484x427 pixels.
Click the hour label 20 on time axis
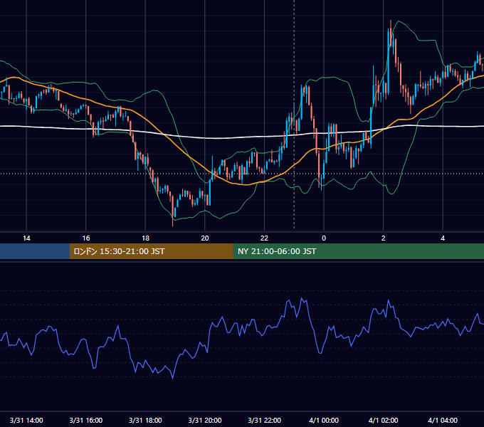click(205, 238)
